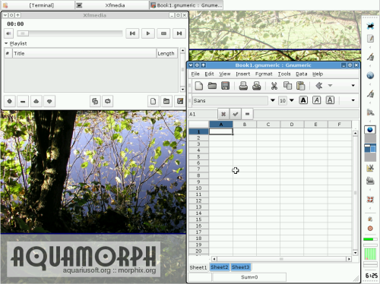This screenshot has height=284, width=380.
Task: Switch to Sheet3 tab
Action: click(x=240, y=267)
